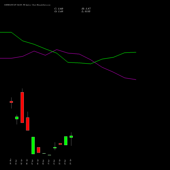
Task: Click the 30 Mar date label
Action: (11, 161)
